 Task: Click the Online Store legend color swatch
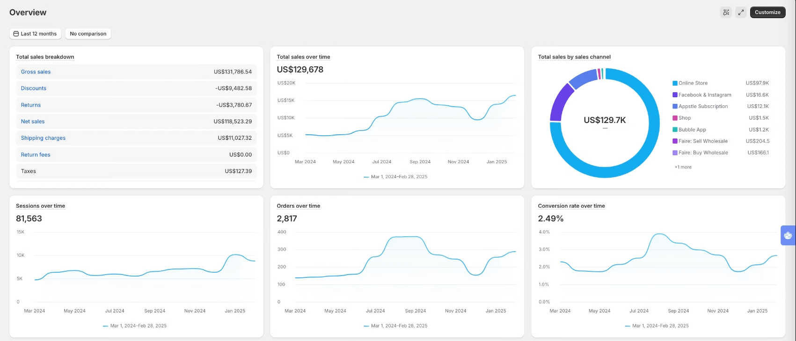coord(675,83)
